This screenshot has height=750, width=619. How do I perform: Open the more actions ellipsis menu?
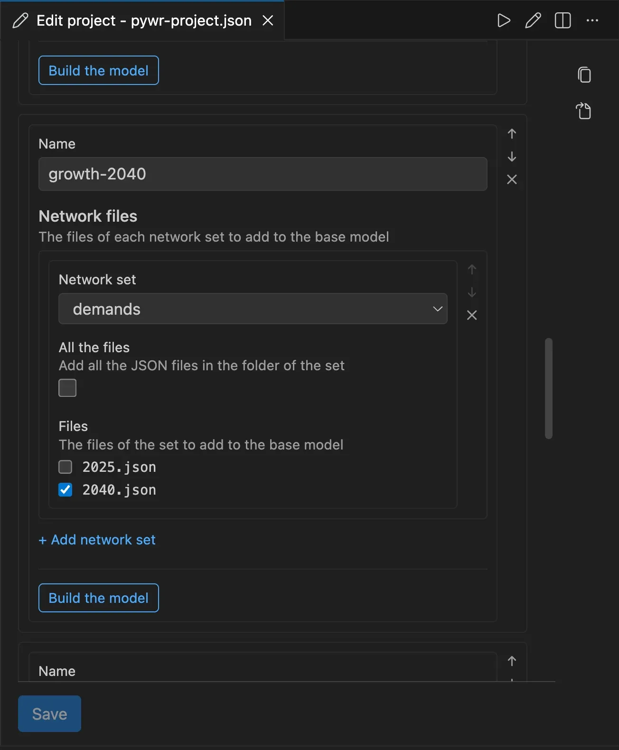coord(592,20)
